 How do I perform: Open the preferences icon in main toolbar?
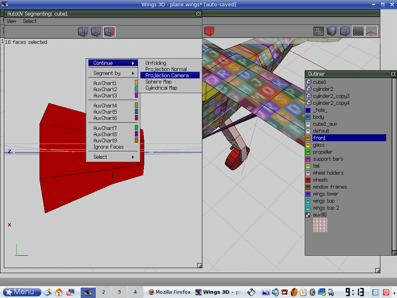point(319,31)
